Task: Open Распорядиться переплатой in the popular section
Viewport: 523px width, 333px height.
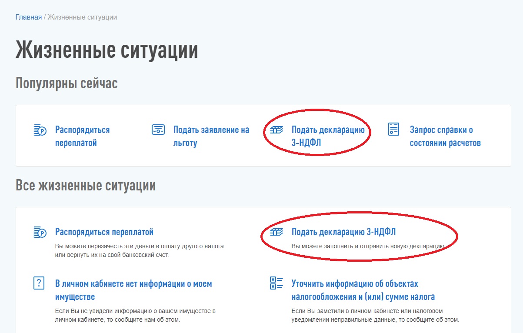Action: click(x=82, y=136)
